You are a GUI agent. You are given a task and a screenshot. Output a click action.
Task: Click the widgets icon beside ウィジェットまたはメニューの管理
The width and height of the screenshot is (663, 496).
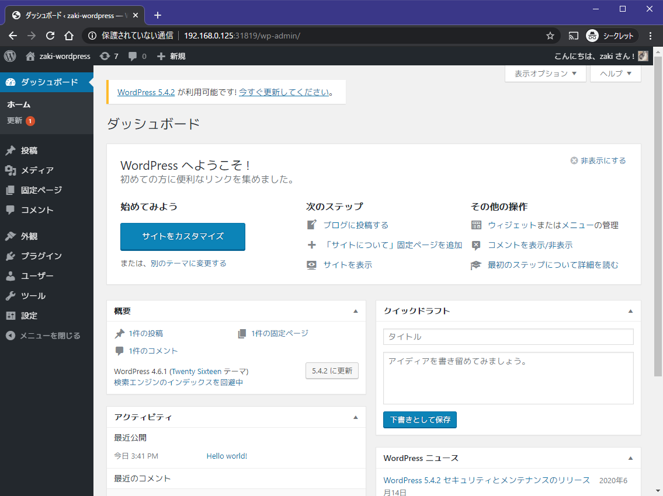tap(476, 225)
